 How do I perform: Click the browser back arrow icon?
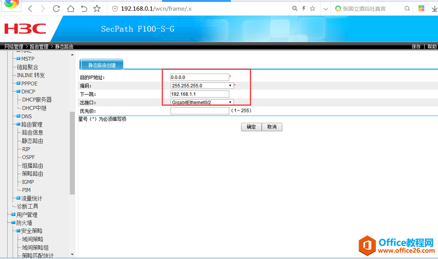(x=30, y=9)
